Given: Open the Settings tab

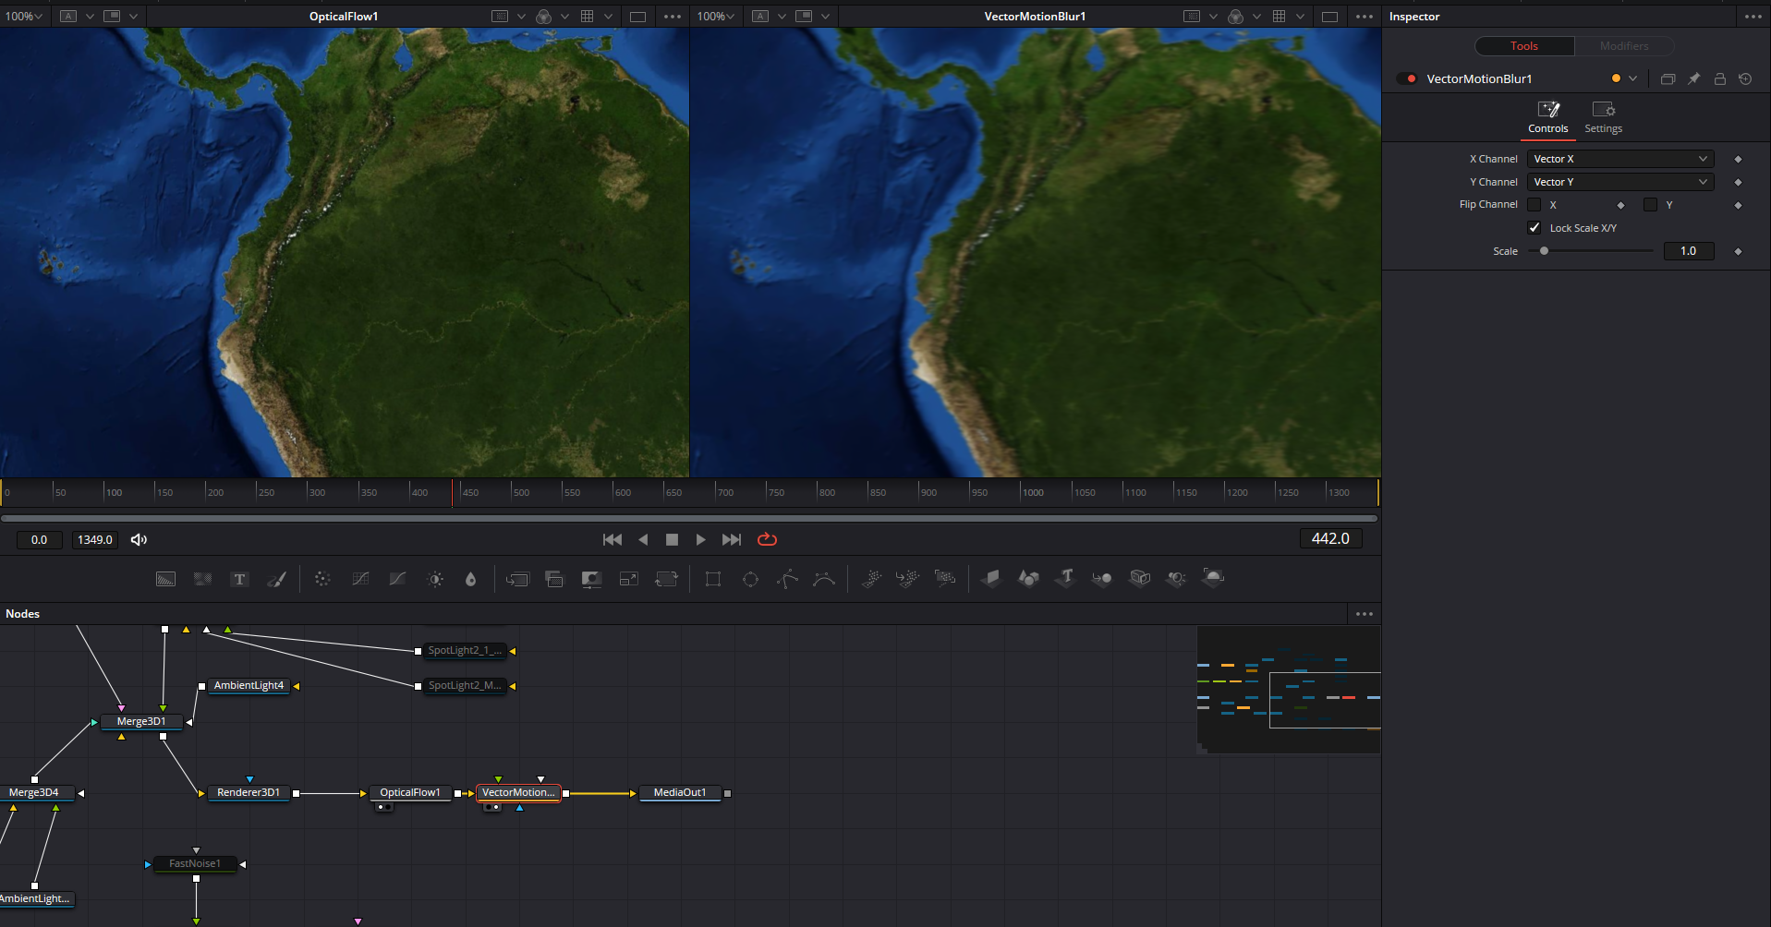Looking at the screenshot, I should tap(1604, 118).
